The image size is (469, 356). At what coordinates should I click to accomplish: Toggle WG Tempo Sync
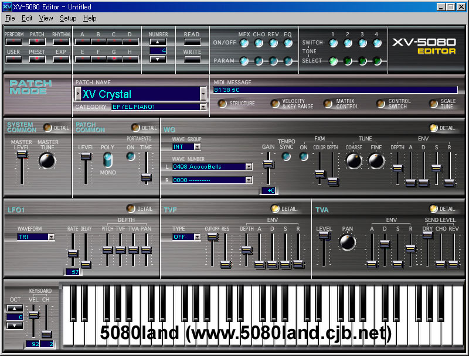click(x=286, y=156)
